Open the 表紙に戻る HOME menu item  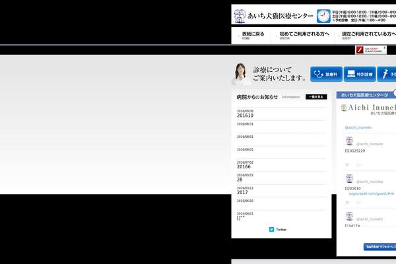coord(253,36)
